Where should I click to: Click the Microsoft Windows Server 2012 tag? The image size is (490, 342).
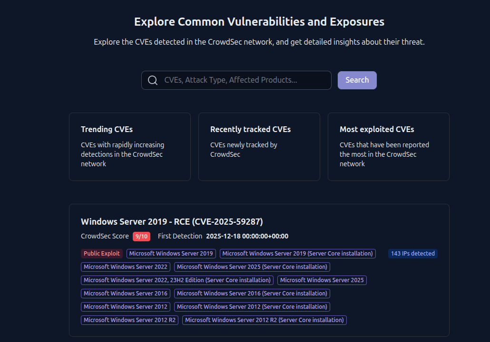pyautogui.click(x=125, y=306)
